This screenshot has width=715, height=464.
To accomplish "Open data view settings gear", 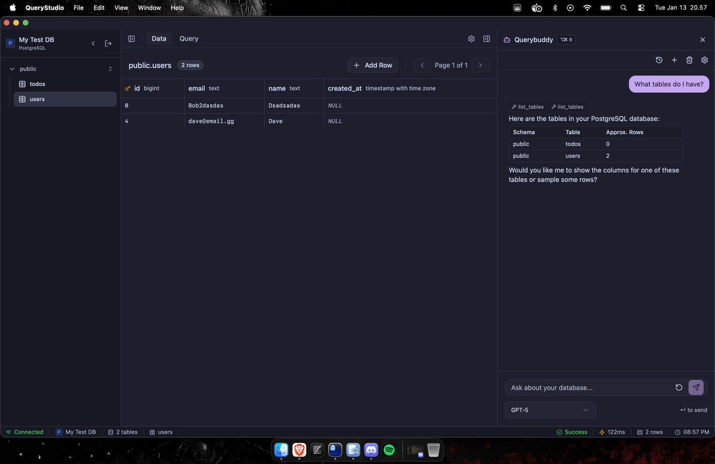I will click(471, 39).
